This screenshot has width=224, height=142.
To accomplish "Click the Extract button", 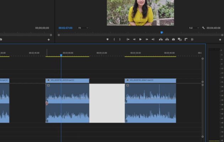I will [167, 39].
